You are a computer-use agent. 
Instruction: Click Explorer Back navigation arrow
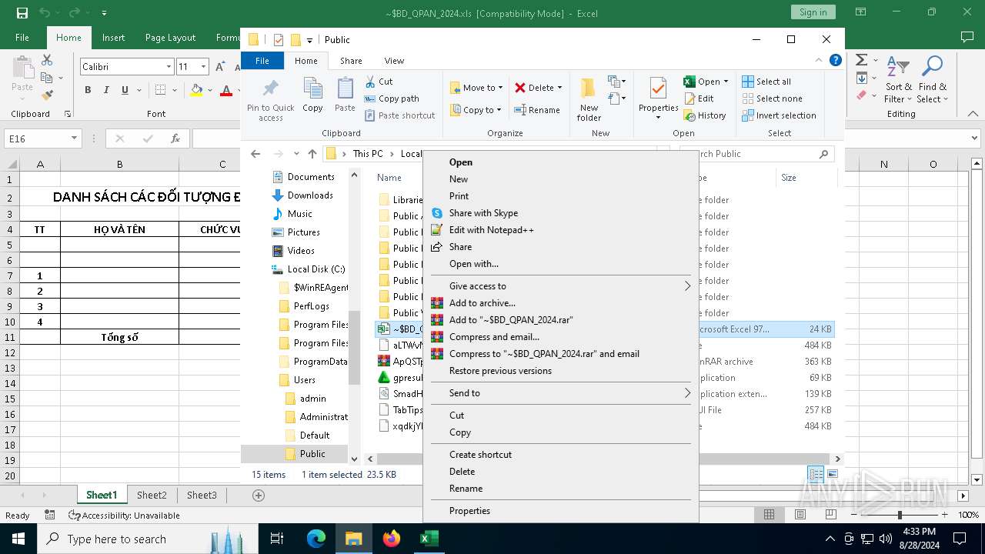(x=255, y=154)
